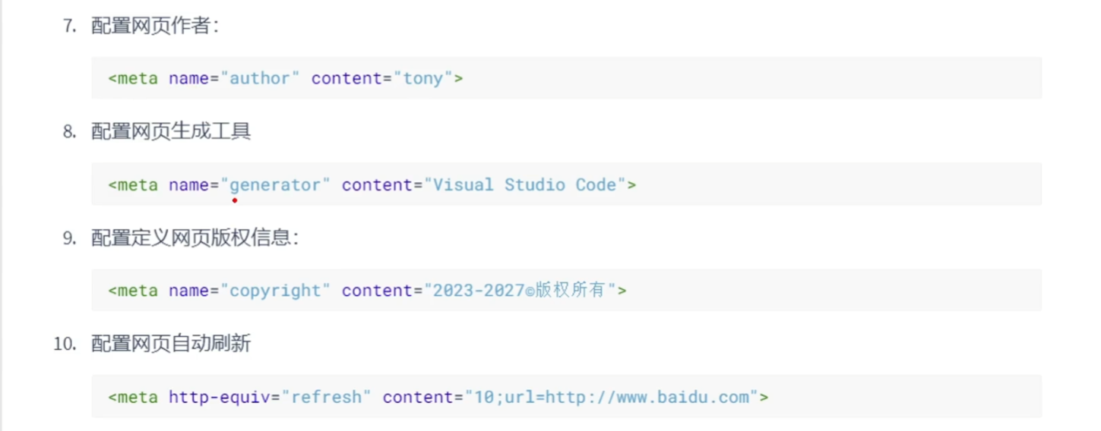
Task: Click the value "tony" in the code
Action: tap(423, 78)
